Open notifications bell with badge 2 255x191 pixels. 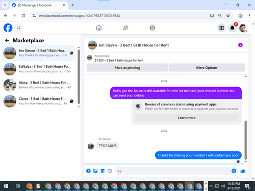coord(233,28)
